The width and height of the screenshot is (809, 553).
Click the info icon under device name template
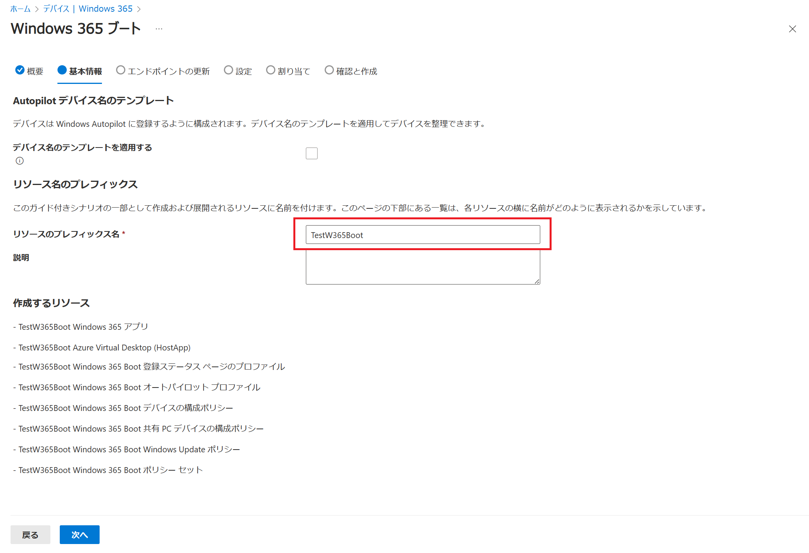[x=20, y=161]
